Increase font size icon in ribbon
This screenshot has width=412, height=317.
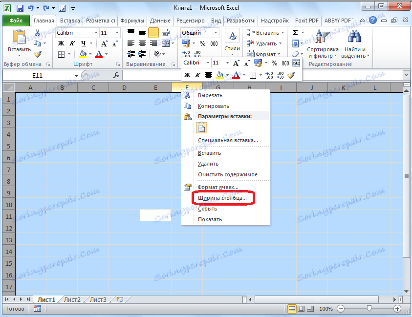pos(104,43)
